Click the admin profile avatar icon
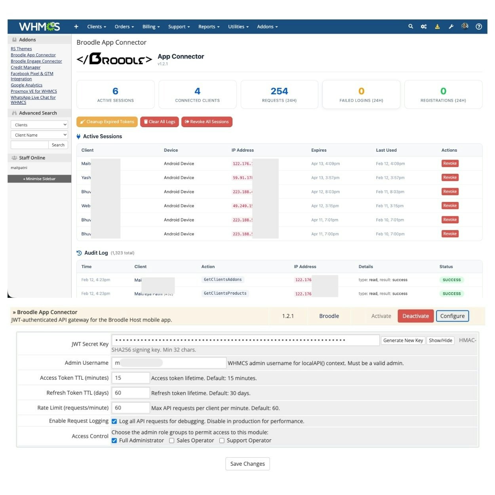 465,27
